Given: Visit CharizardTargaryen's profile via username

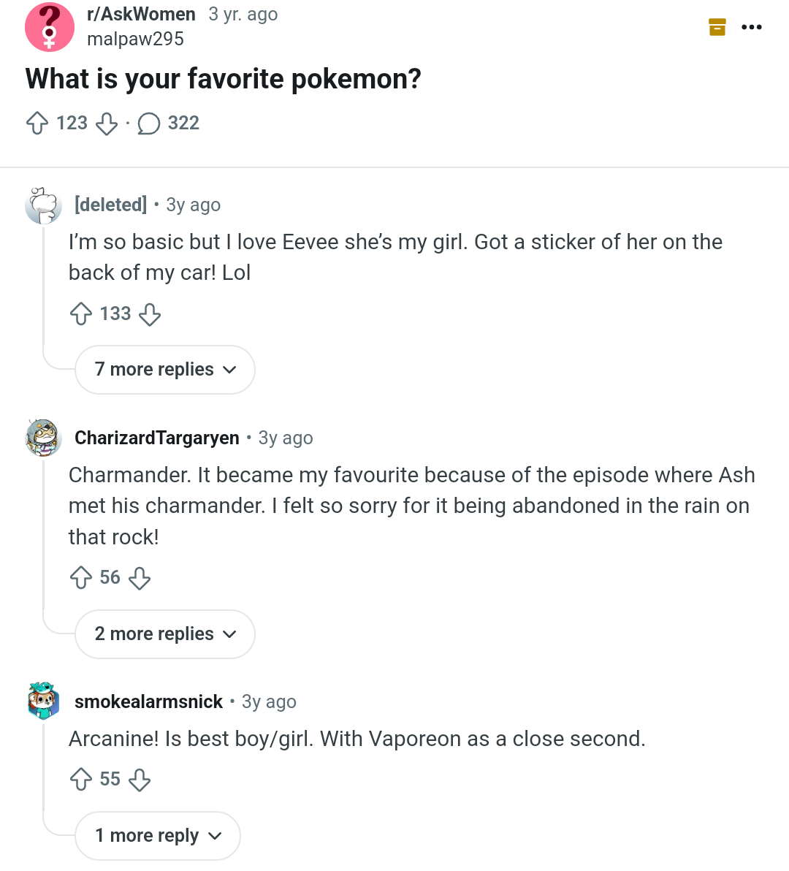Looking at the screenshot, I should [x=157, y=438].
